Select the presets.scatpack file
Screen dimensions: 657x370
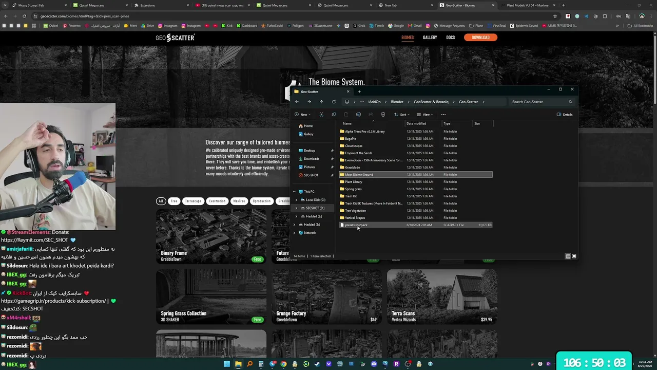(x=416, y=225)
